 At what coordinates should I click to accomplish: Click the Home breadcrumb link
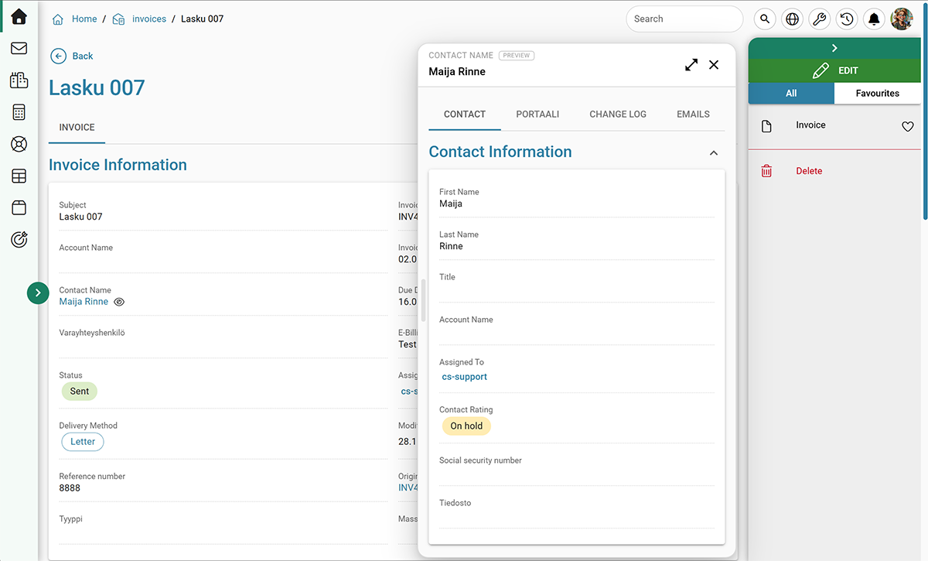pos(84,19)
